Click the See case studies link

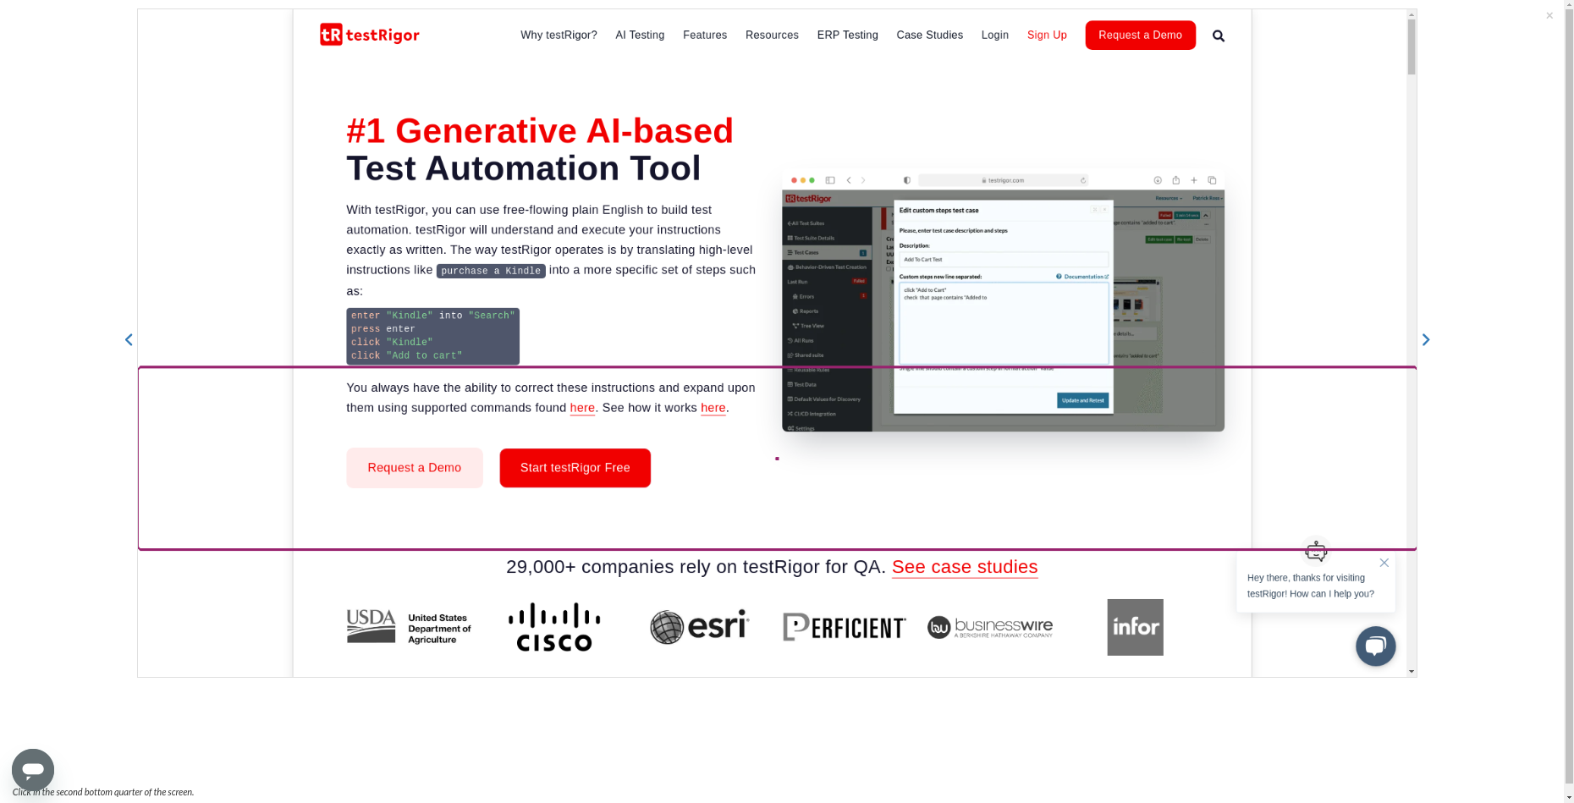[964, 567]
